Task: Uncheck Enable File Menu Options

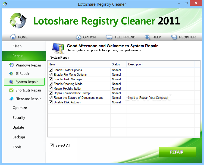Action: click(51, 75)
